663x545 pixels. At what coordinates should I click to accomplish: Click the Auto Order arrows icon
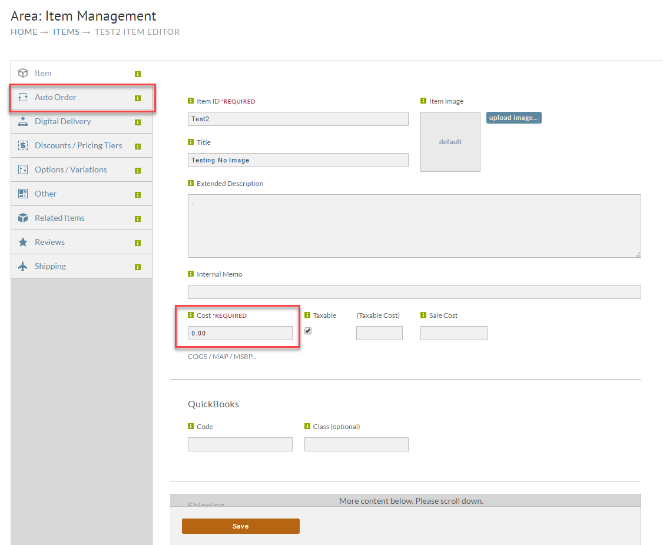[23, 97]
